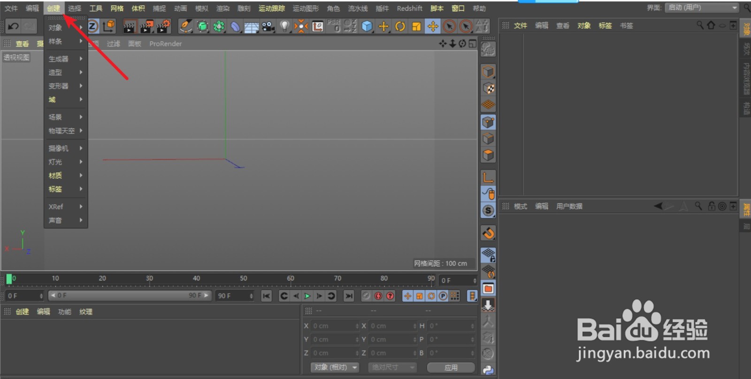The image size is (751, 379).
Task: Click the blue Cube primitive icon
Action: point(367,26)
